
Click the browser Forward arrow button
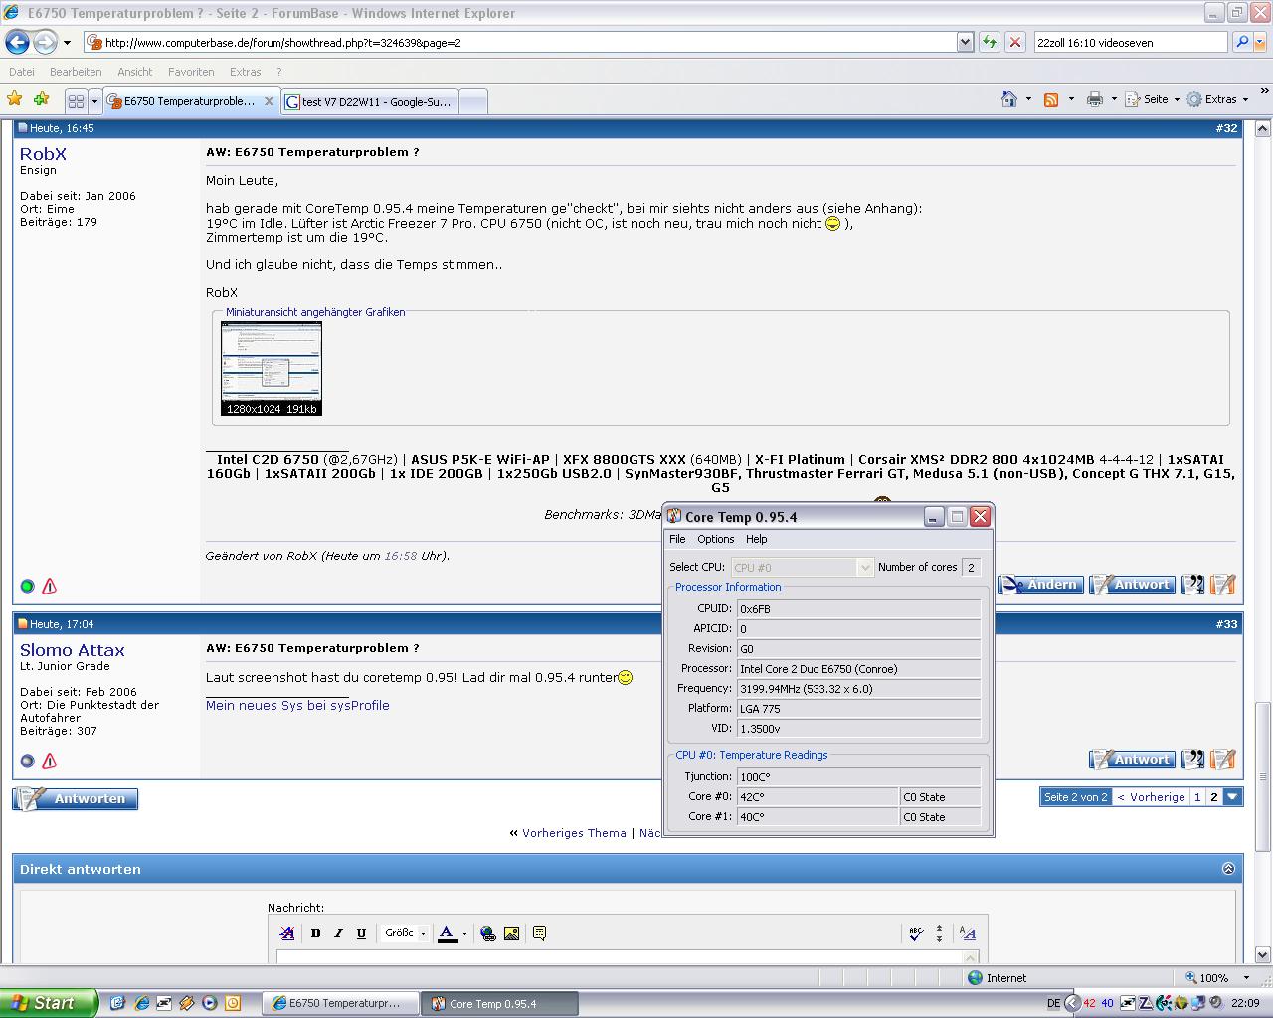tap(45, 42)
